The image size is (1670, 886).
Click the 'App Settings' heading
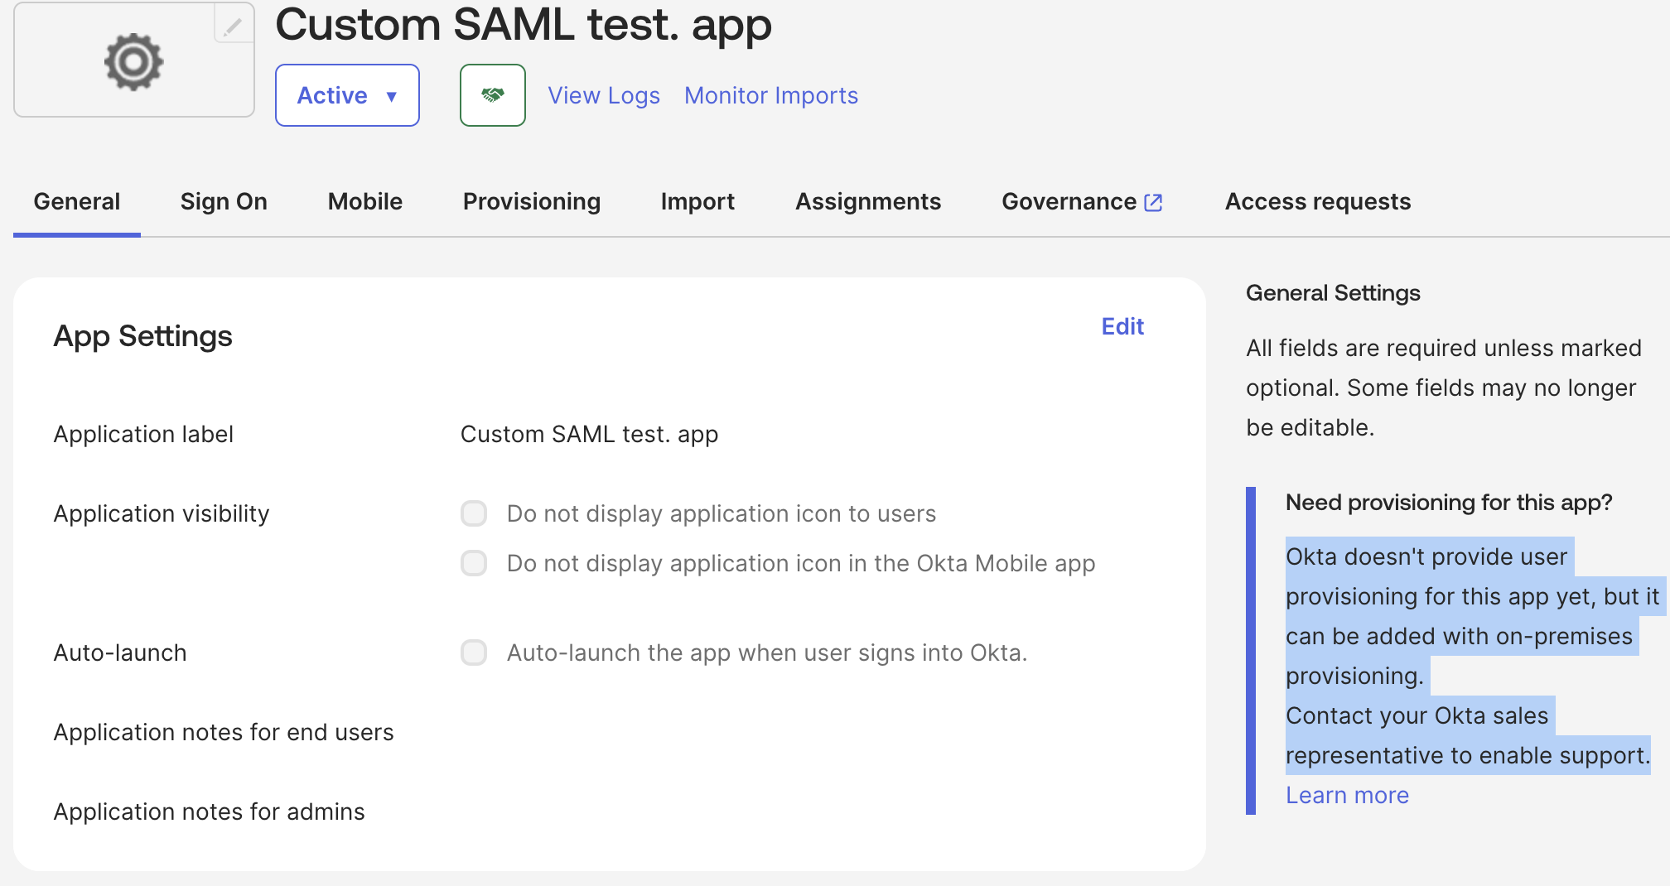143,336
